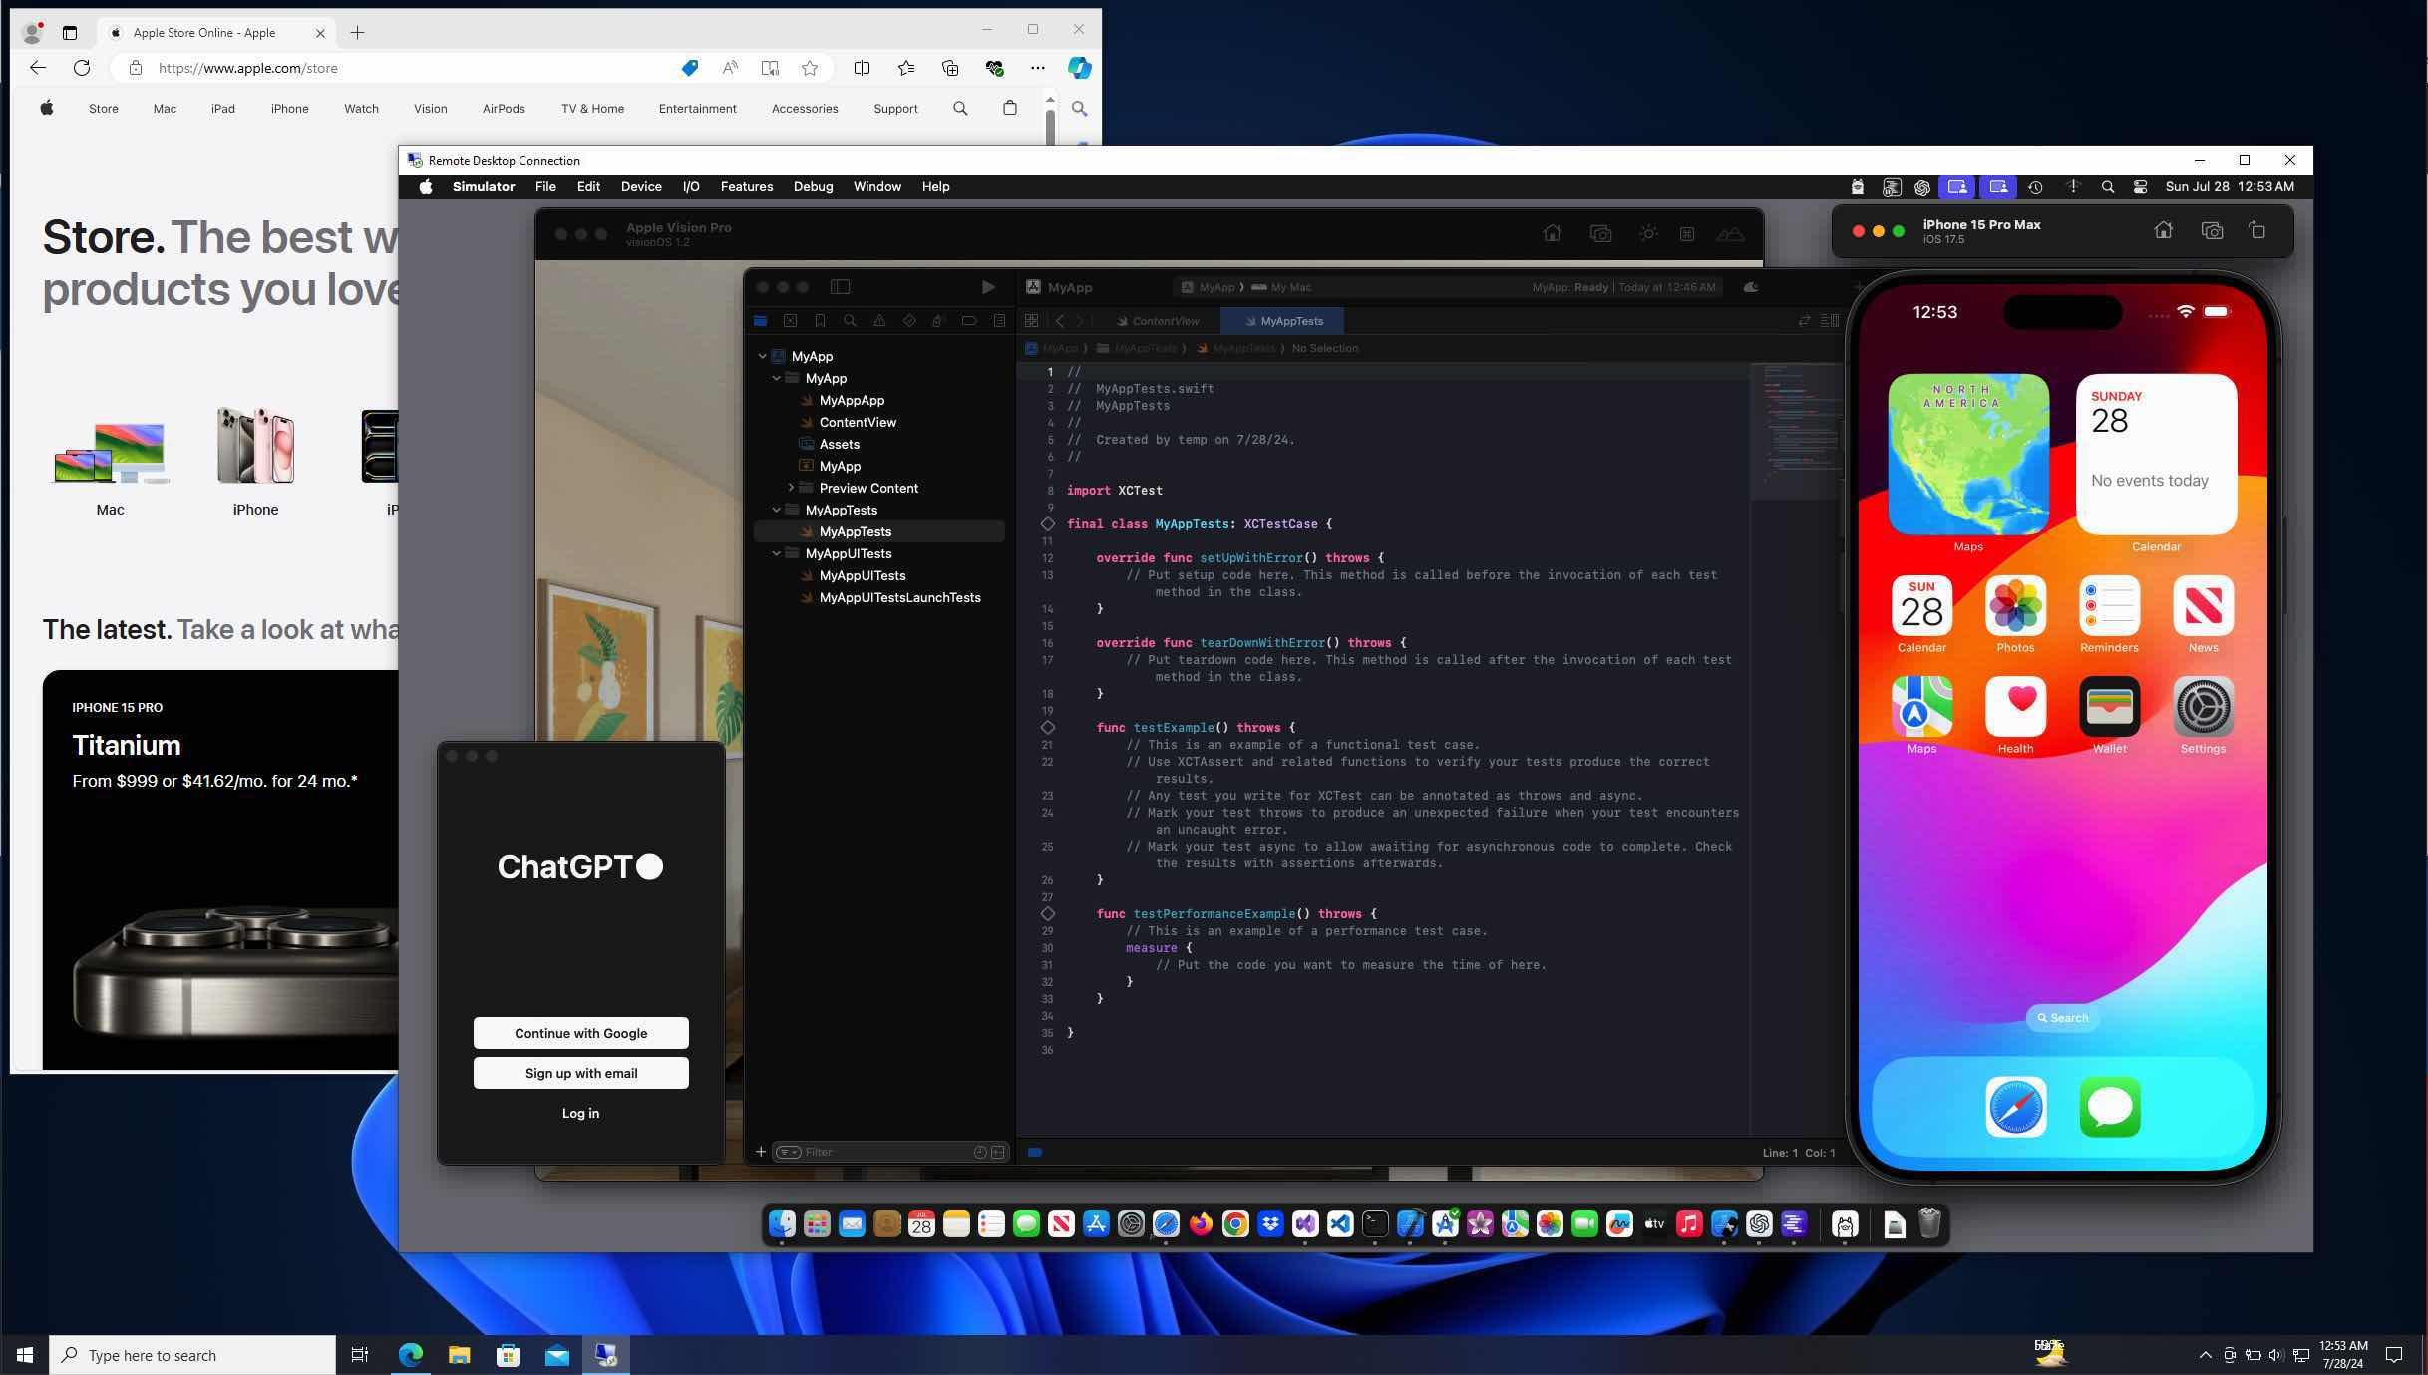
Task: Open the Test navigator diamond icon
Action: (909, 320)
